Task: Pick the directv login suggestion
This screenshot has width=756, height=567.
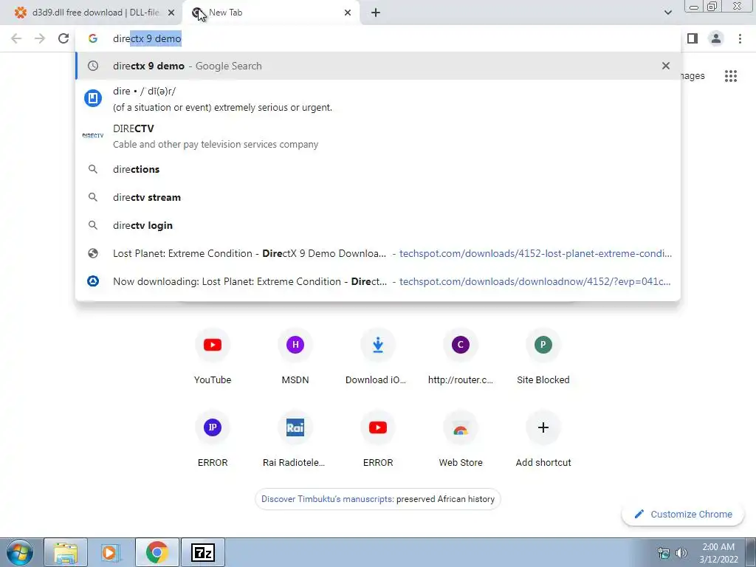Action: [x=377, y=225]
